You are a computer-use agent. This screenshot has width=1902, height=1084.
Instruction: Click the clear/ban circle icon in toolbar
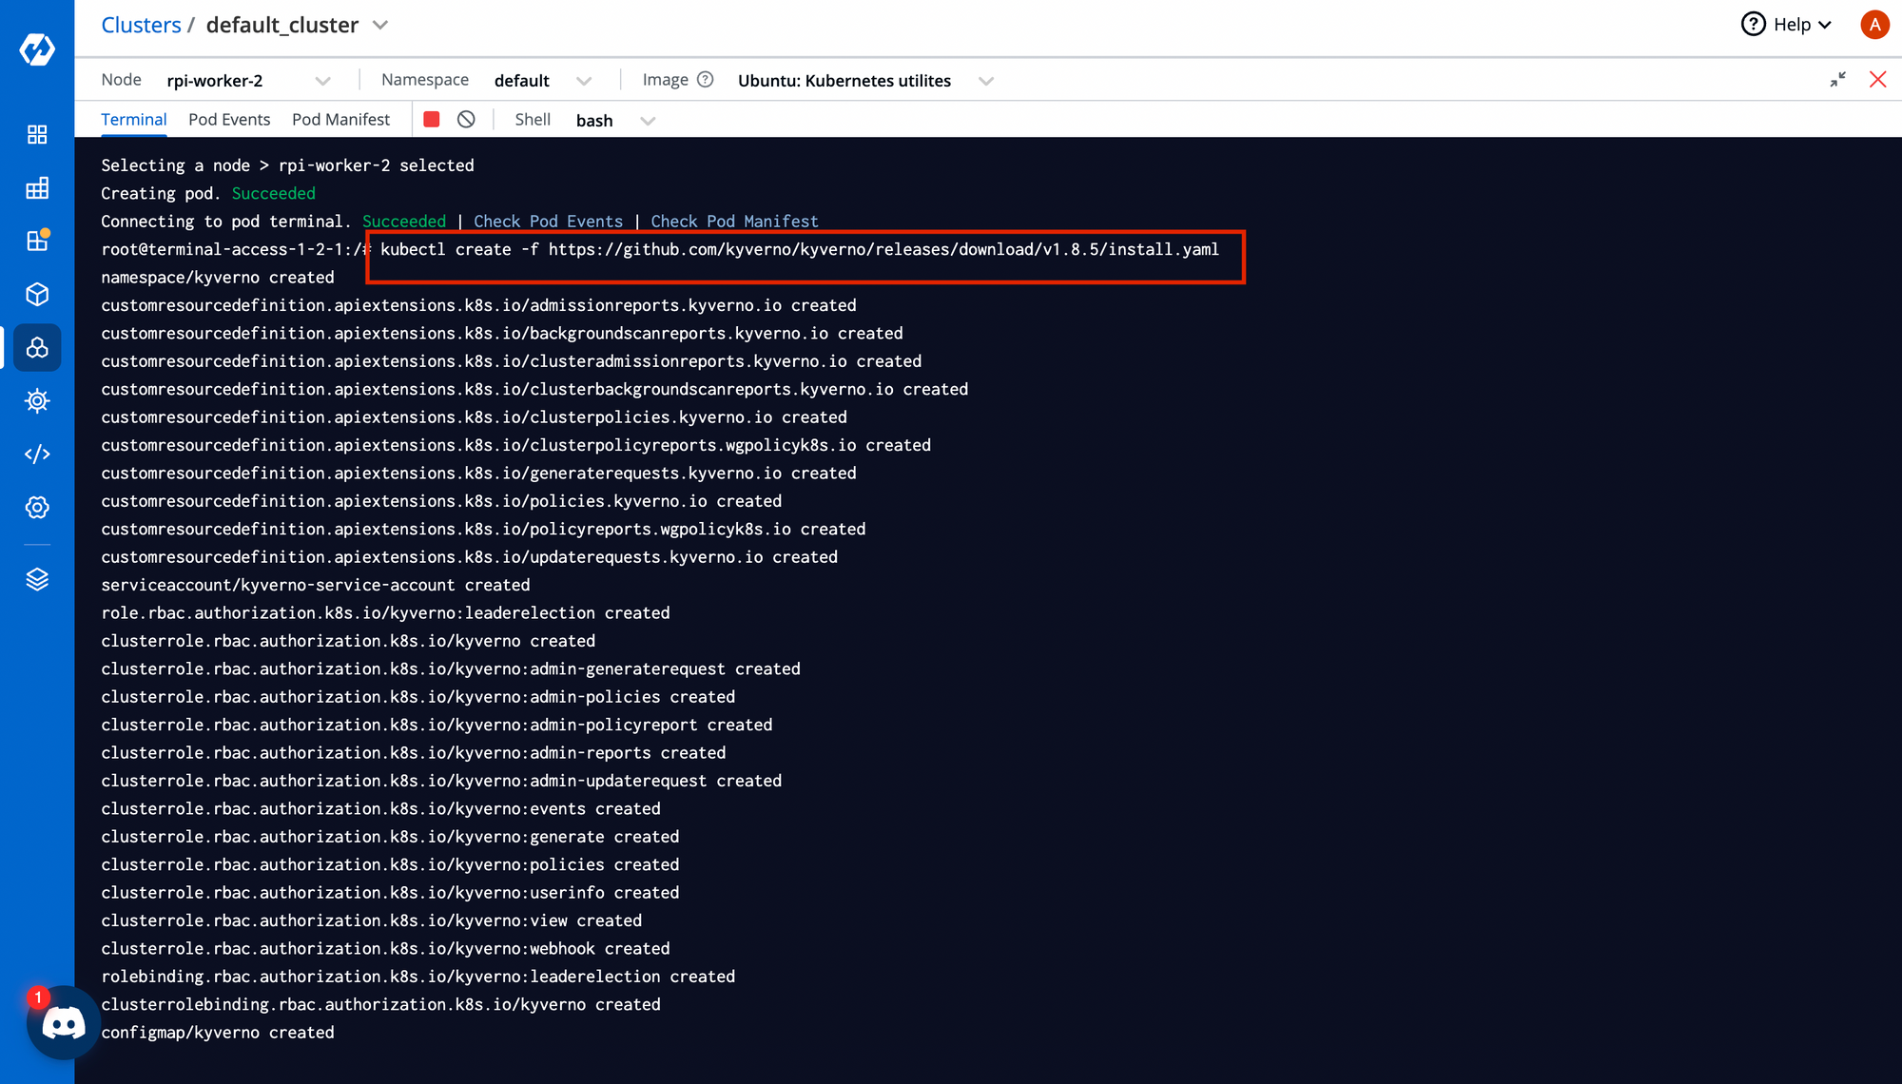click(466, 119)
